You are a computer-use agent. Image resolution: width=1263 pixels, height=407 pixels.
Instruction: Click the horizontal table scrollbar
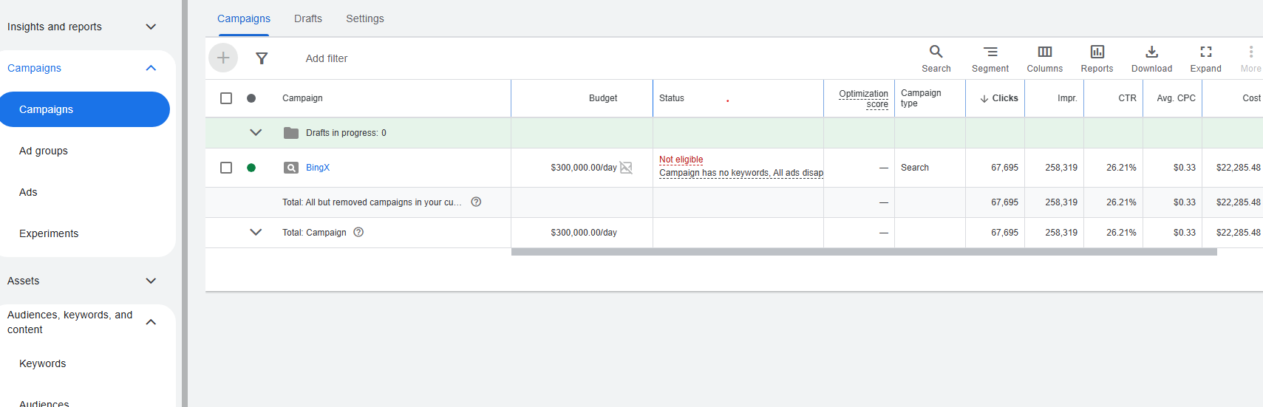coord(864,252)
